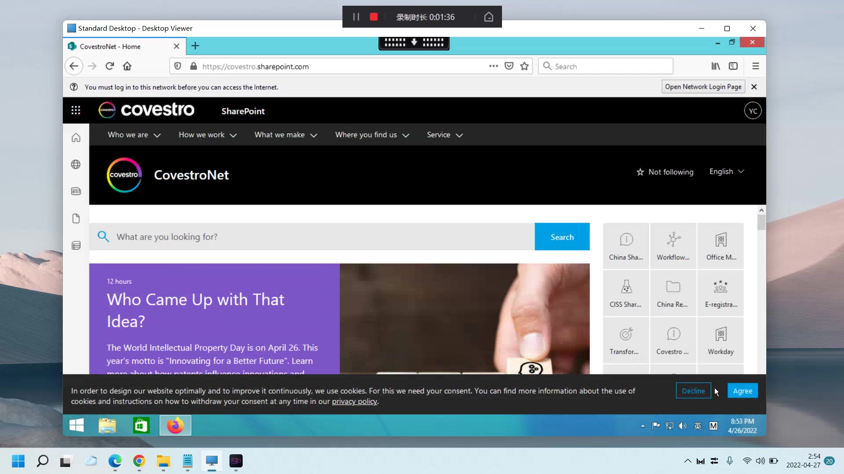This screenshot has width=844, height=474.
Task: Click the CovestroNet site logo
Action: point(124,175)
